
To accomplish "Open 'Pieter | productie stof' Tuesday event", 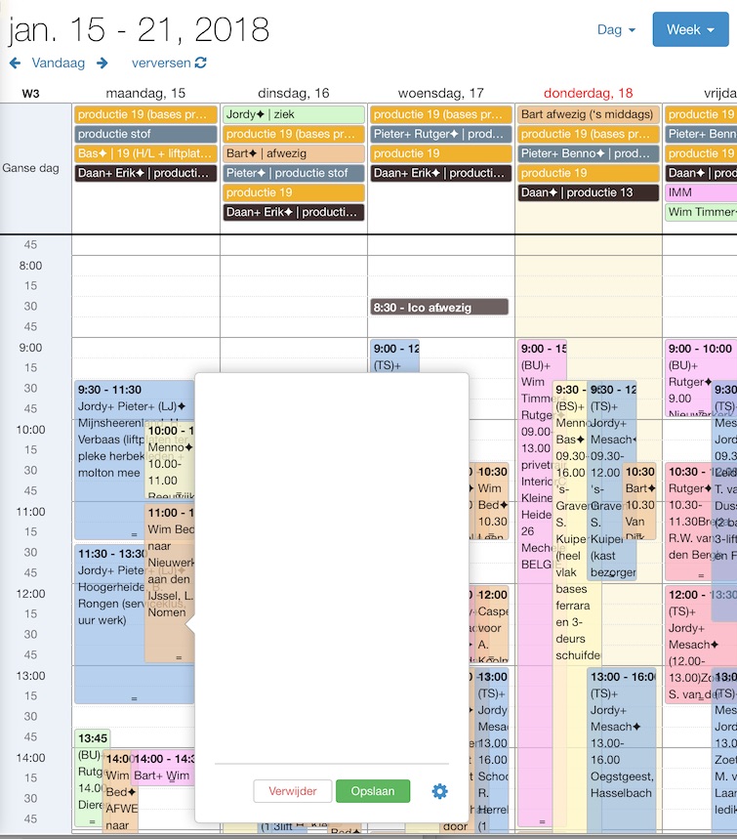I will (x=294, y=173).
